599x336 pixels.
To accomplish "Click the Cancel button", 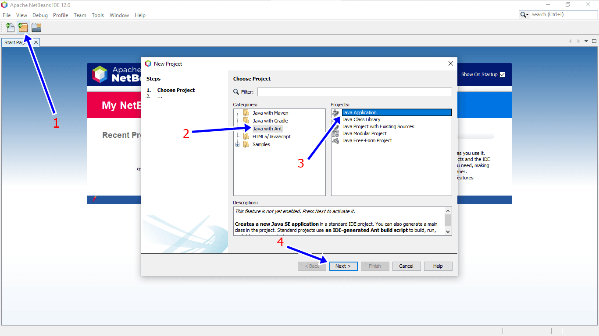I will coord(406,266).
